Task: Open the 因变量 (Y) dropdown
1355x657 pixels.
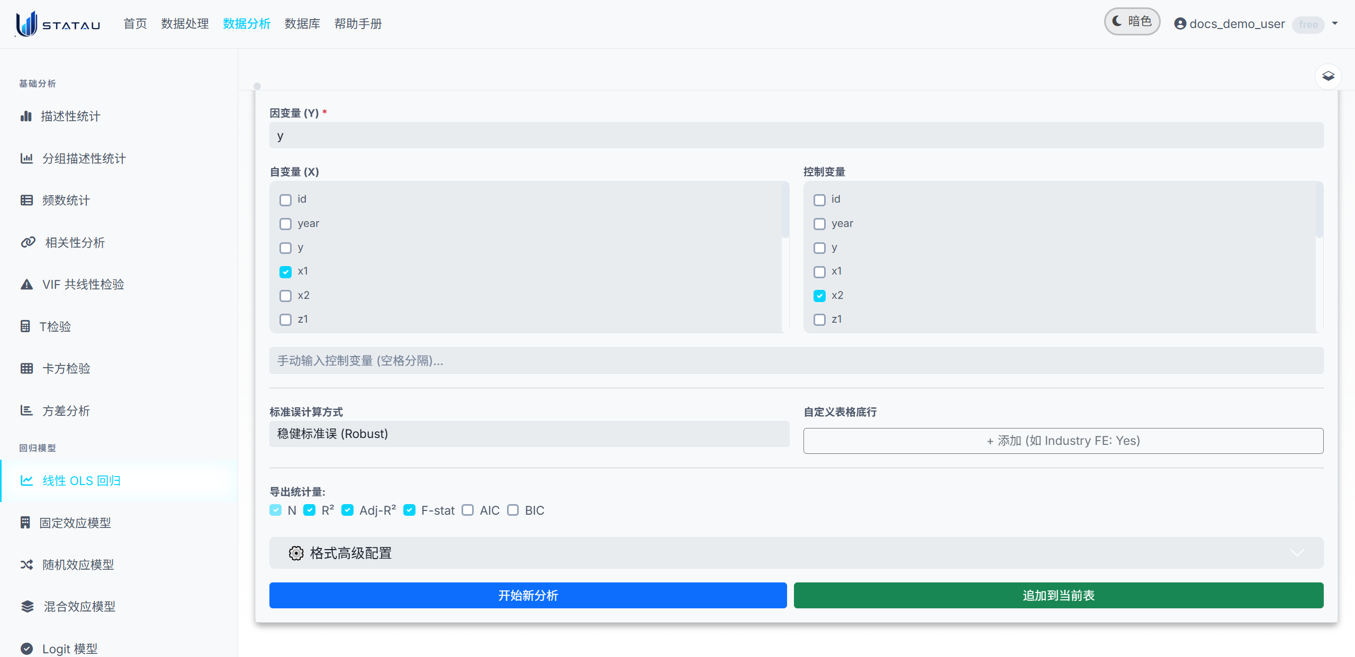Action: [796, 135]
